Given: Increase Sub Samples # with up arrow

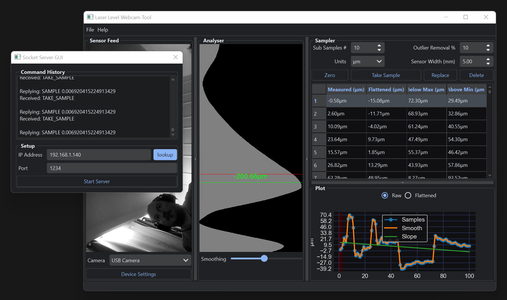Looking at the screenshot, I should pos(379,46).
